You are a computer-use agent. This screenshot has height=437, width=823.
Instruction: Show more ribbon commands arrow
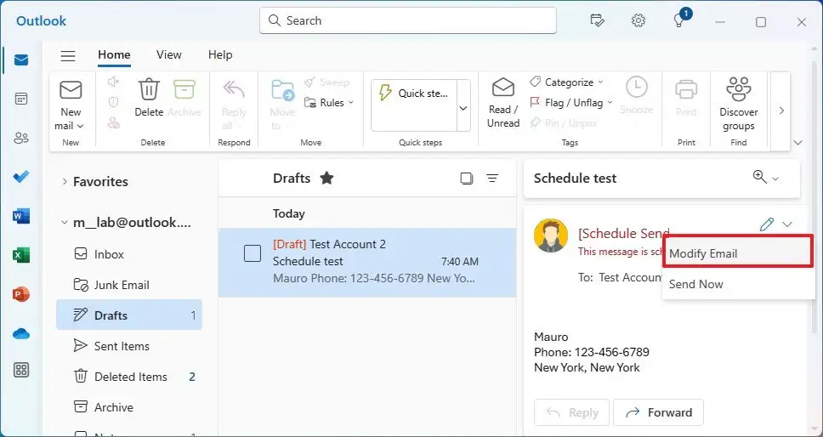pos(781,111)
